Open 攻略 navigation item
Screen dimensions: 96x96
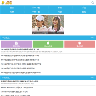coord(12,12)
